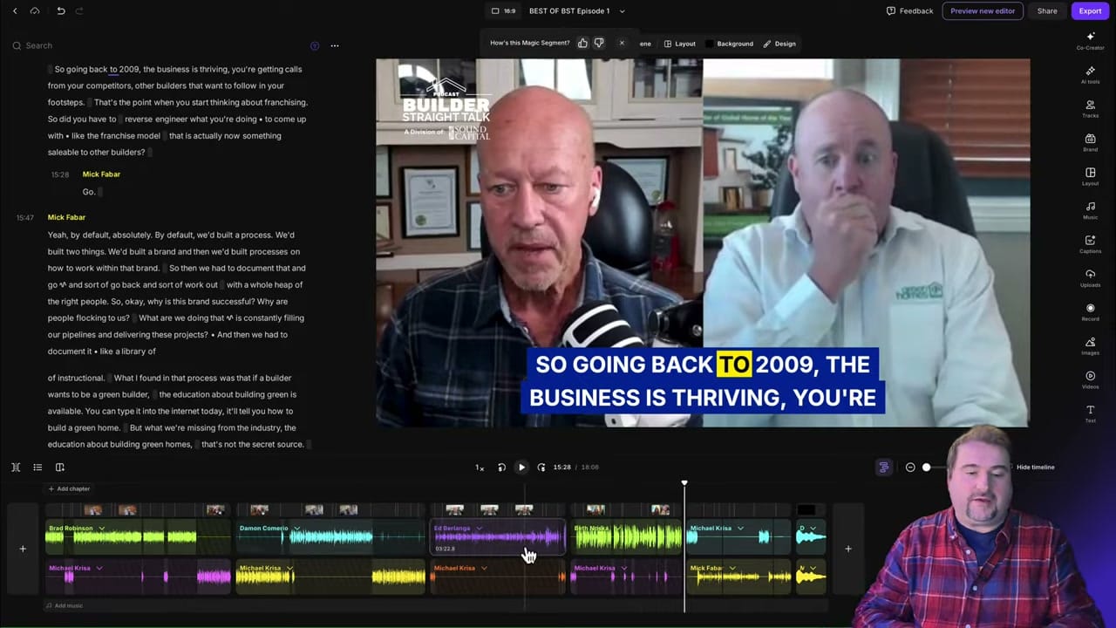
Task: Click the purple icon beside search
Action: [315, 45]
